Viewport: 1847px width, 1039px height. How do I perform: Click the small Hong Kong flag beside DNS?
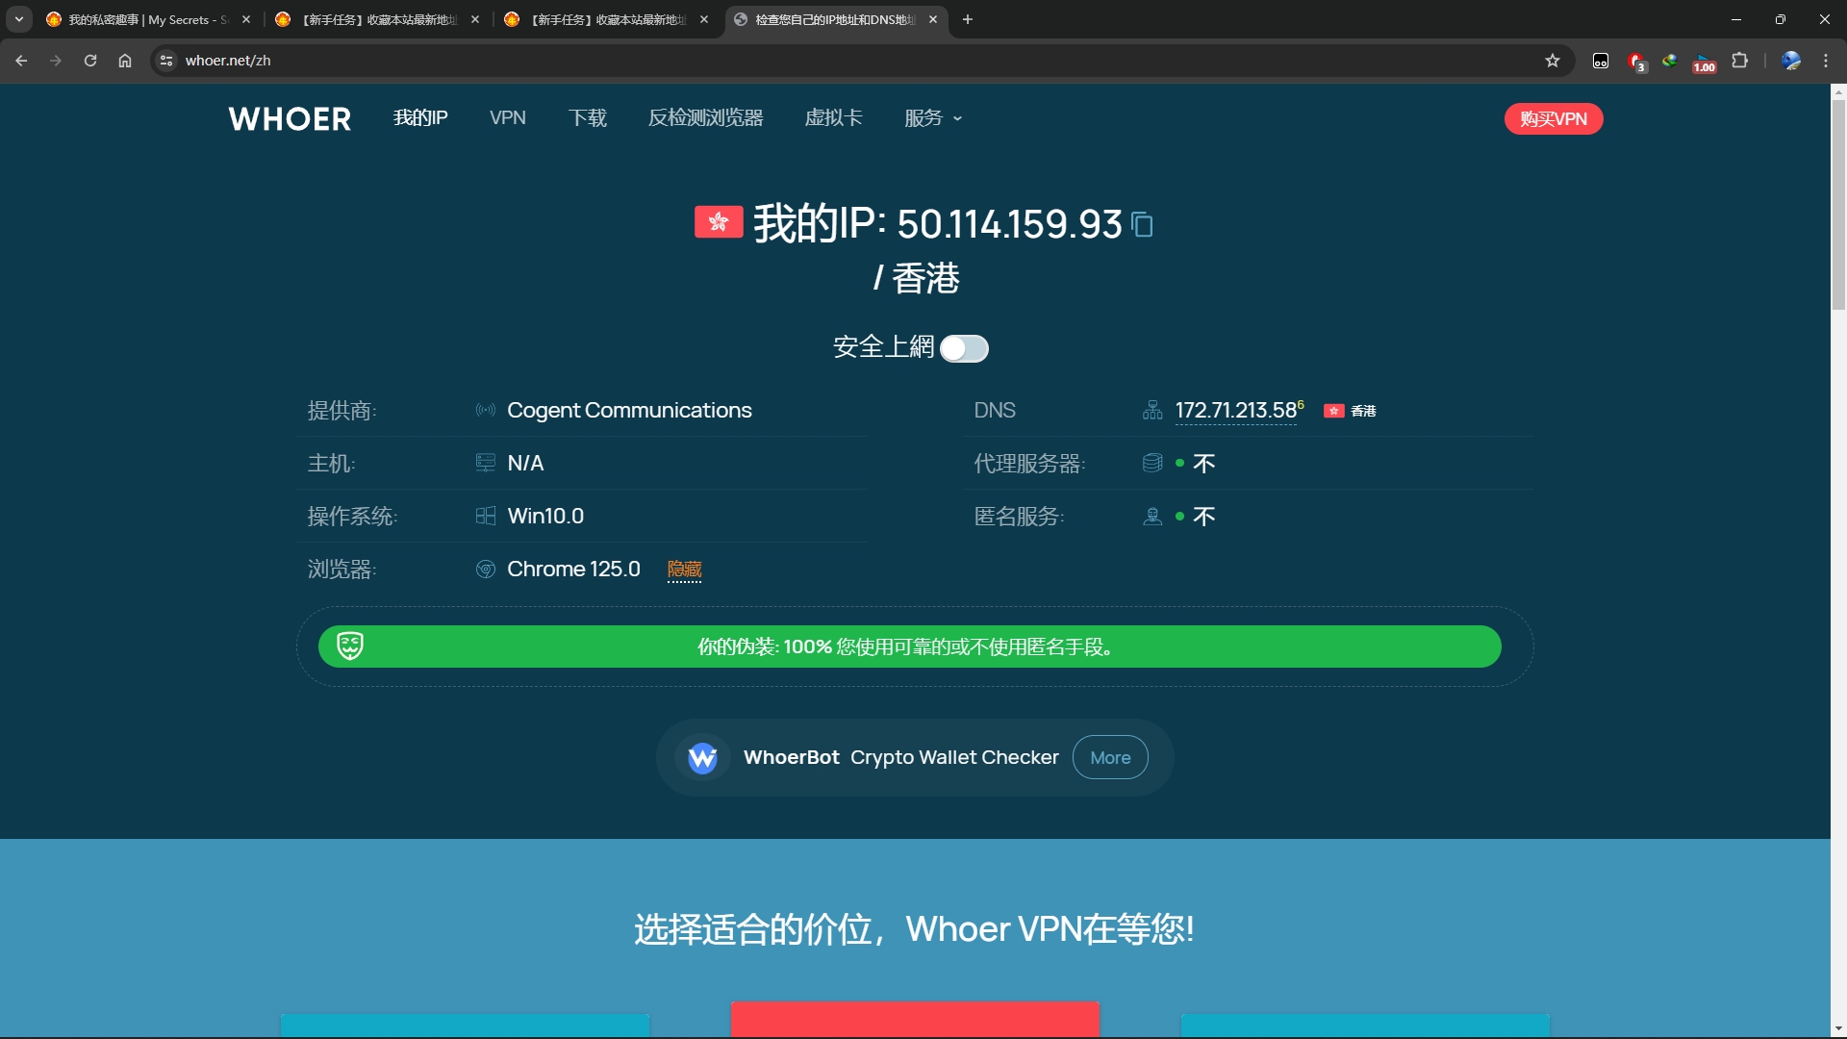[1333, 411]
